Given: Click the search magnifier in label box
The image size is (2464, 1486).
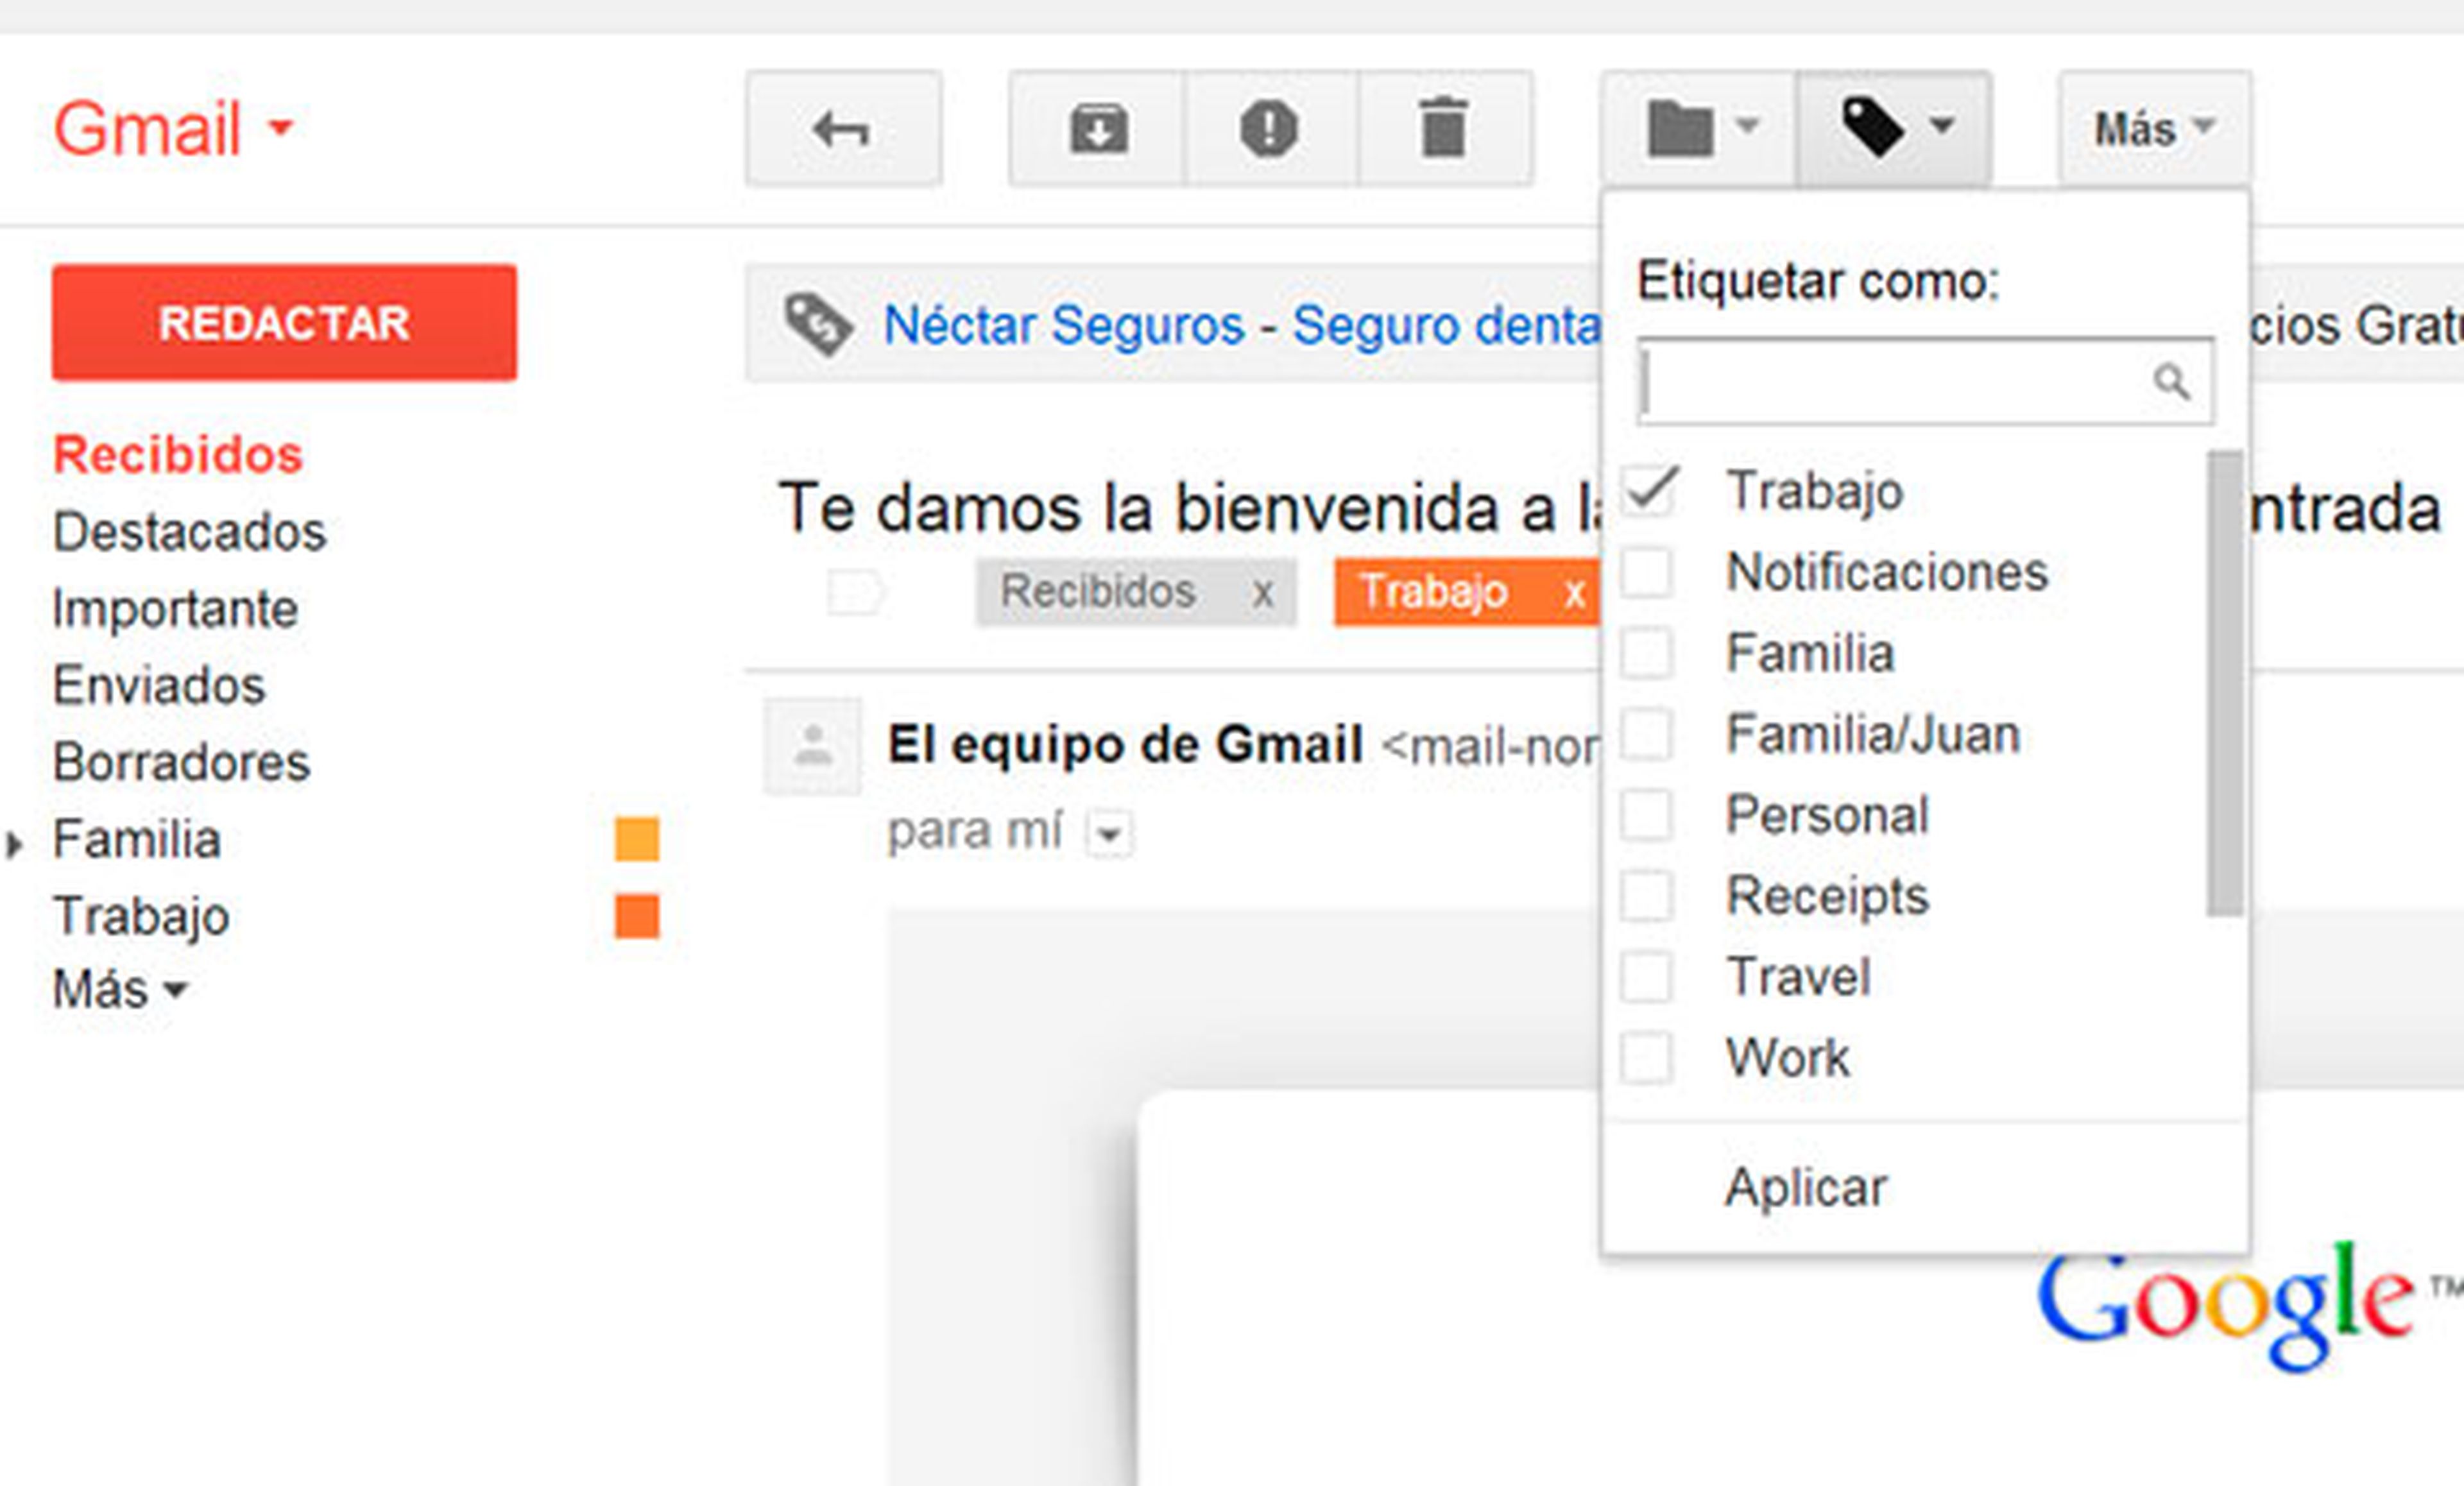Looking at the screenshot, I should coord(2171,381).
